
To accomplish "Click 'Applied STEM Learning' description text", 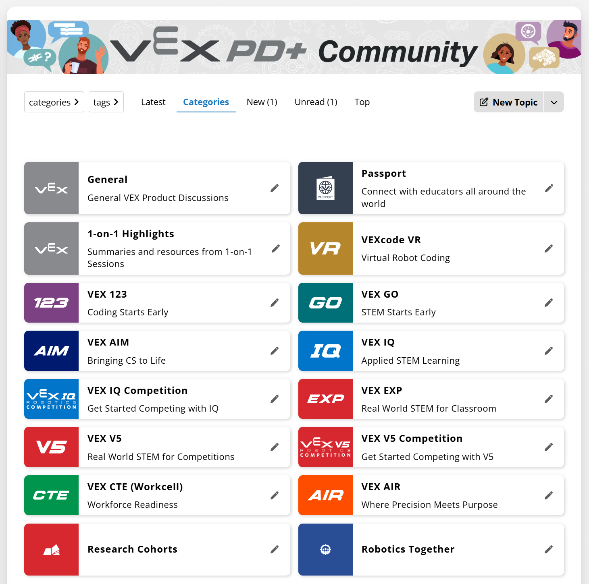I will (410, 360).
